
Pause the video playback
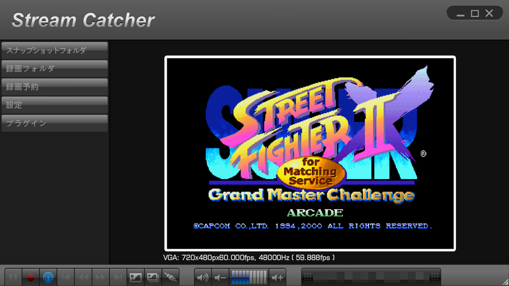(x=13, y=277)
